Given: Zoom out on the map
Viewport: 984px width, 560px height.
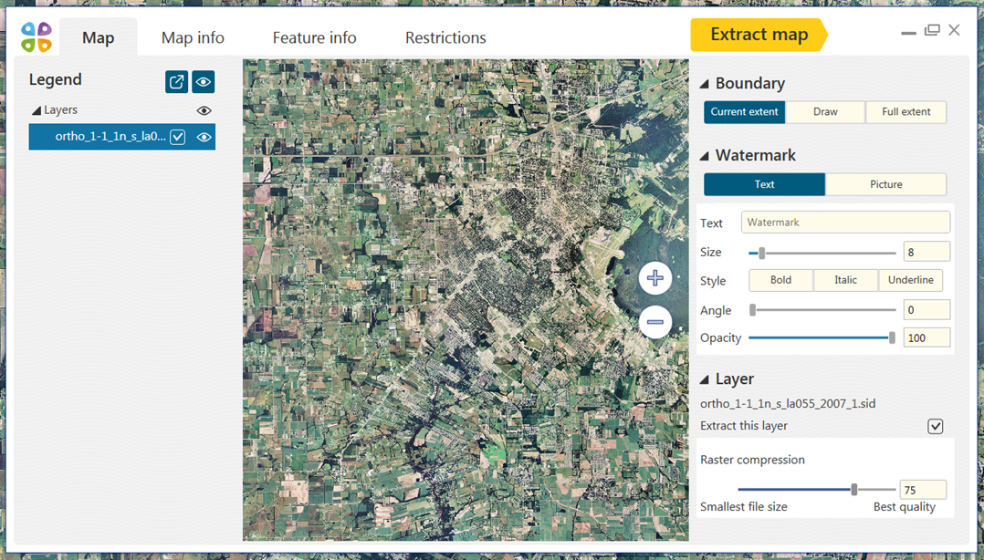Looking at the screenshot, I should pyautogui.click(x=655, y=322).
